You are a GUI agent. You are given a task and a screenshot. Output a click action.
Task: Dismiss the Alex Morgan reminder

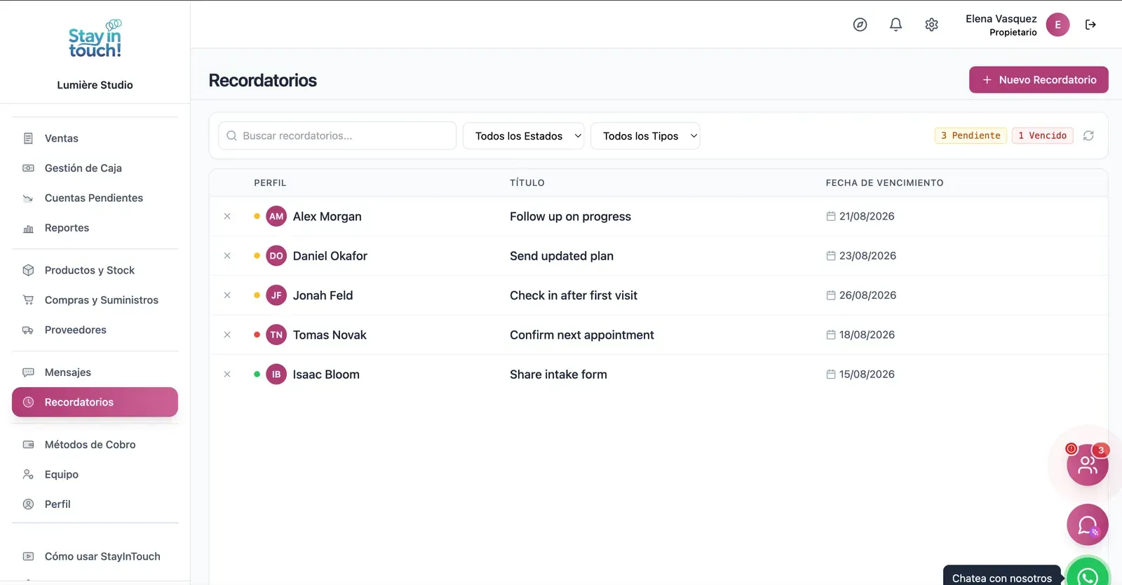(x=227, y=216)
